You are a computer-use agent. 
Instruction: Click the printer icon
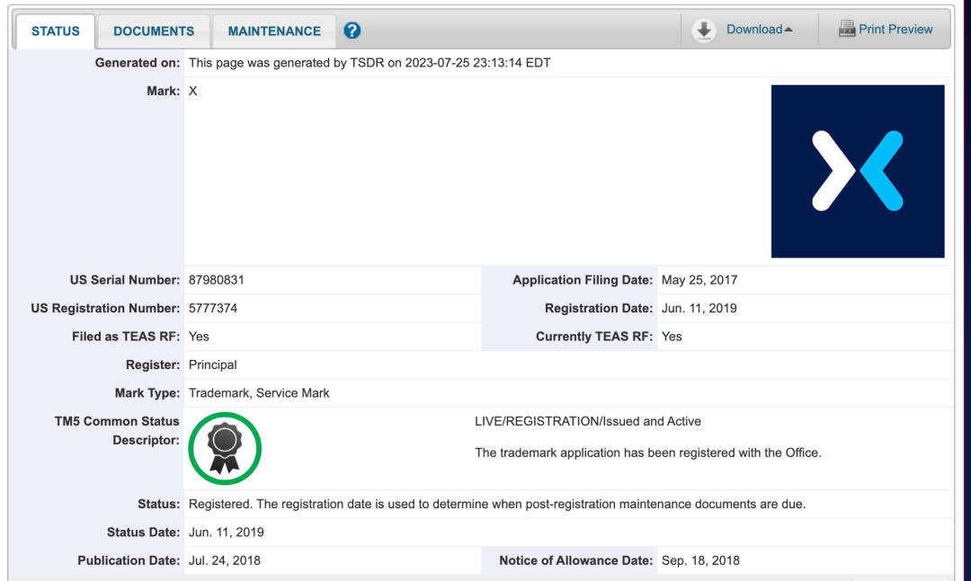(846, 30)
